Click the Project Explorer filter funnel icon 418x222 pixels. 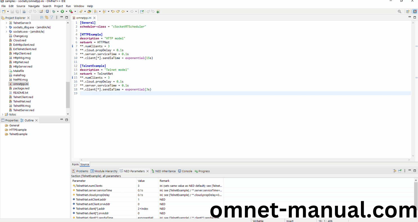pos(51,17)
